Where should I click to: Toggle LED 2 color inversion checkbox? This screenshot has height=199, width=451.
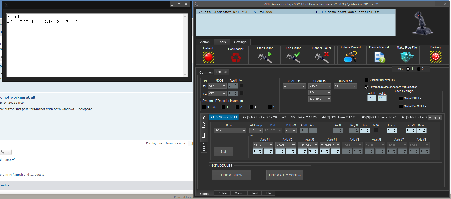[x=237, y=107]
